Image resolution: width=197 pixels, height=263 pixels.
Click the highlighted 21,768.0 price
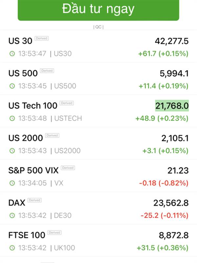pos(172,106)
